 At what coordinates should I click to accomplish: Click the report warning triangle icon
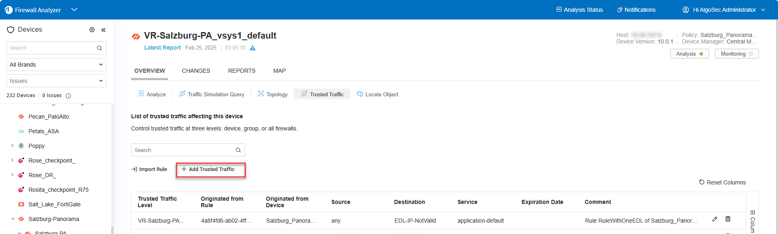click(252, 48)
